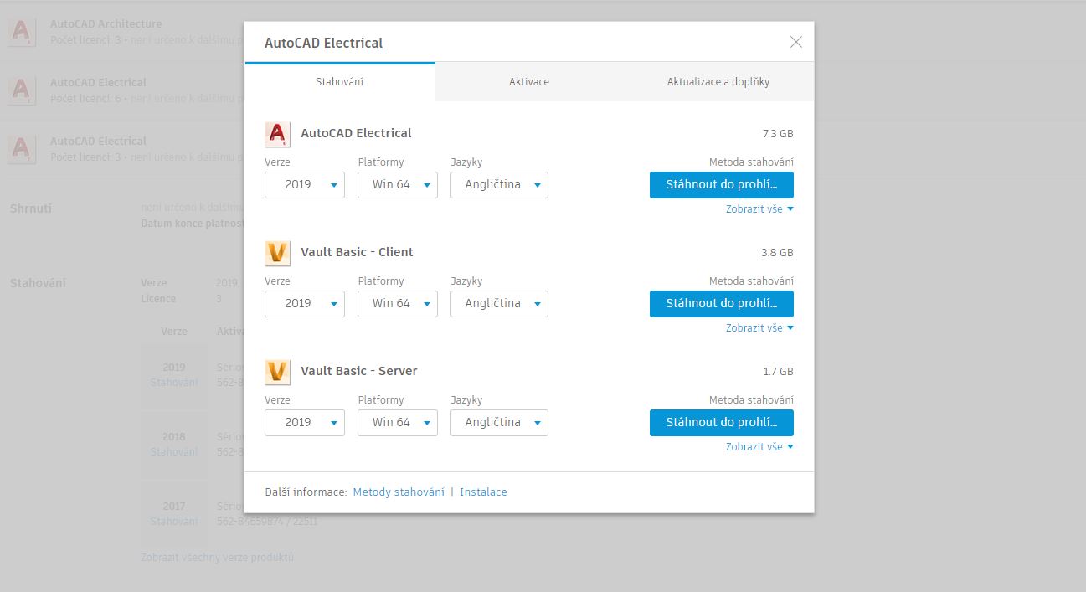
Task: Click Vault Basic - Server product name
Action: [359, 371]
